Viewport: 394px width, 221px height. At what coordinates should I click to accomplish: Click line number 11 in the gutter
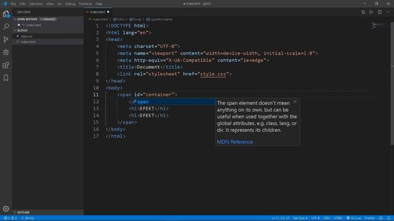[96, 95]
